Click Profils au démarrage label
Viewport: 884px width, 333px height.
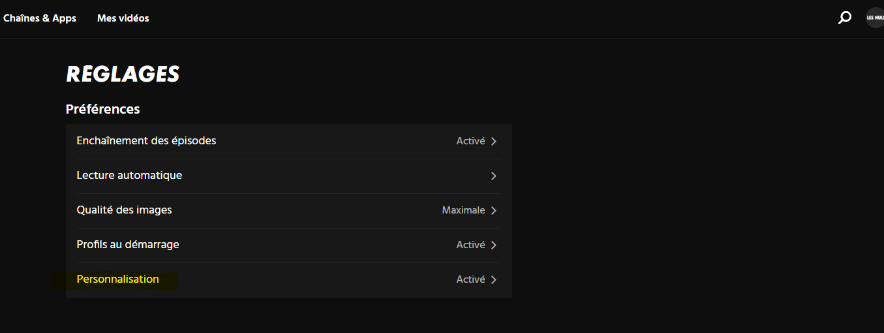tap(128, 244)
